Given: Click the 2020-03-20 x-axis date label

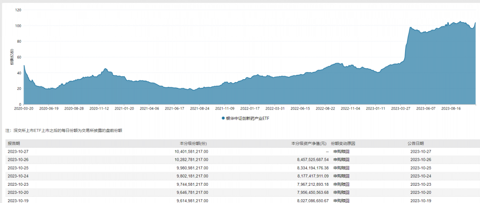Looking at the screenshot, I should 24,109.
